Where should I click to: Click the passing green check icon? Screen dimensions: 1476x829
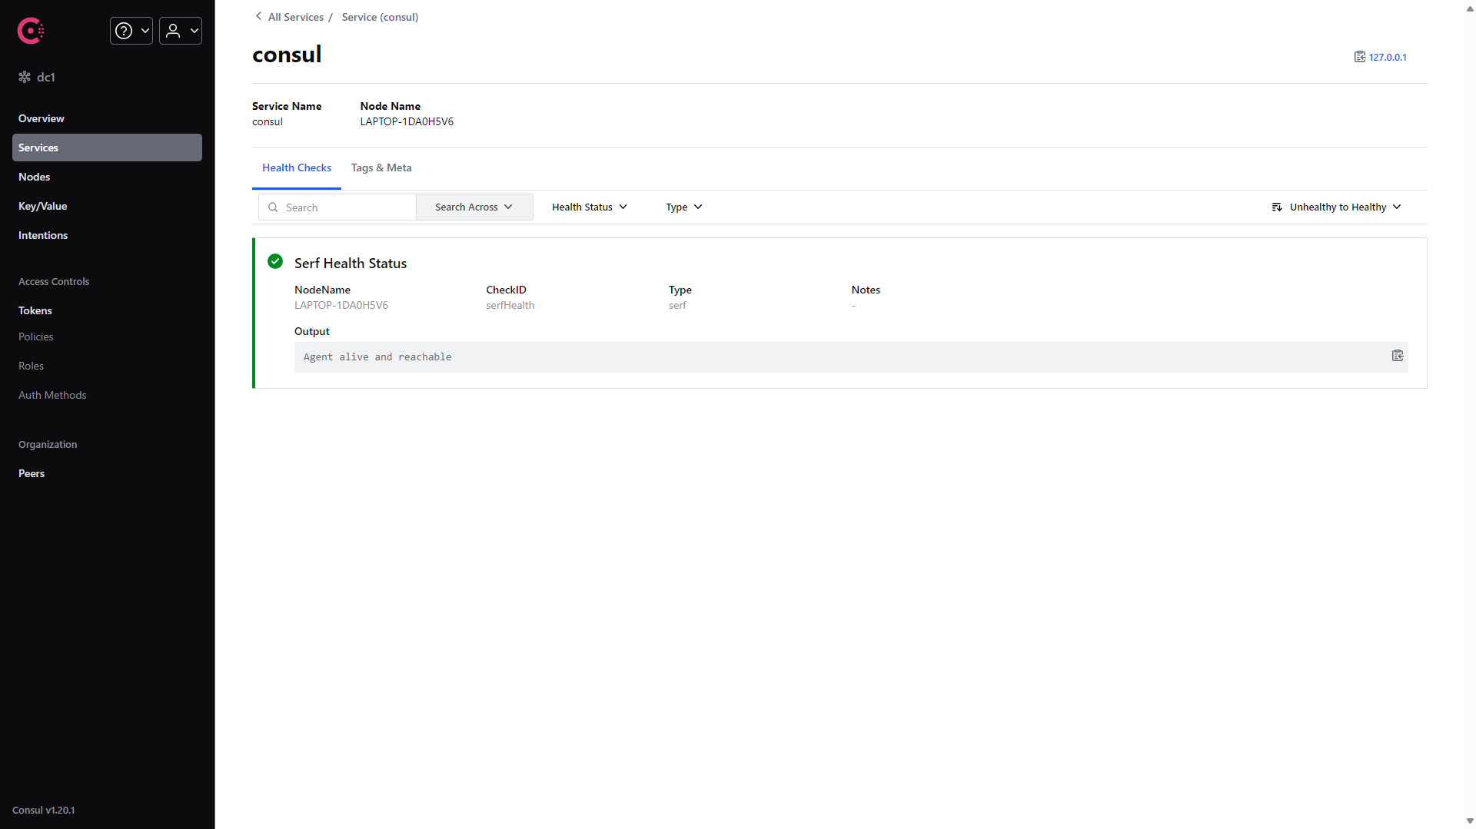[275, 261]
